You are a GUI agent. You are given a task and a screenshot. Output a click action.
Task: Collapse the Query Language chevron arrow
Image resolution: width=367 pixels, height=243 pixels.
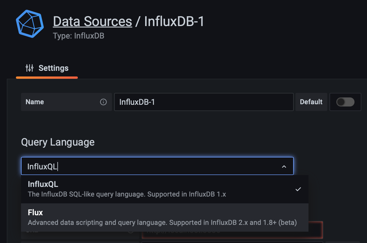coord(284,167)
